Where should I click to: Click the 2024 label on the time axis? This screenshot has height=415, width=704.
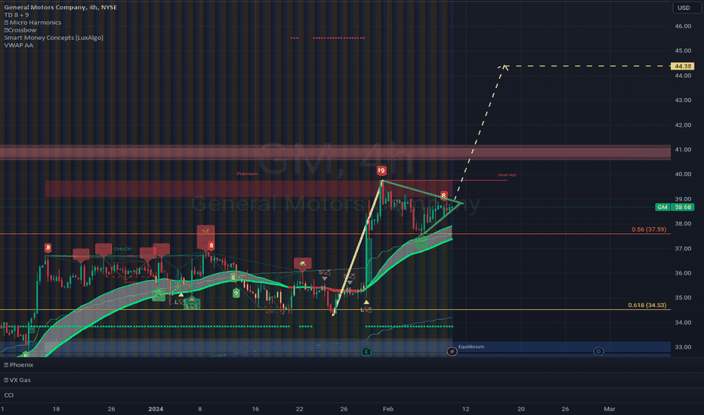click(156, 409)
